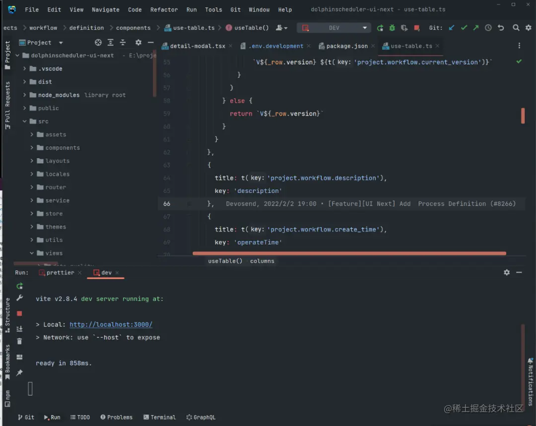Image resolution: width=536 pixels, height=426 pixels.
Task: Stop the running process from the top toolbar
Action: 417,28
